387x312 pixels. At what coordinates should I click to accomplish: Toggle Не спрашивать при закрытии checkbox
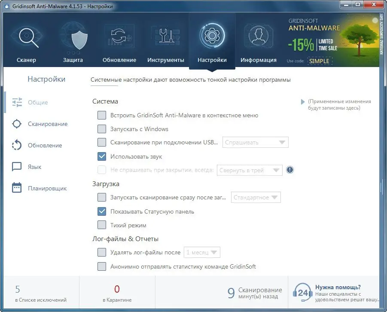tap(102, 170)
